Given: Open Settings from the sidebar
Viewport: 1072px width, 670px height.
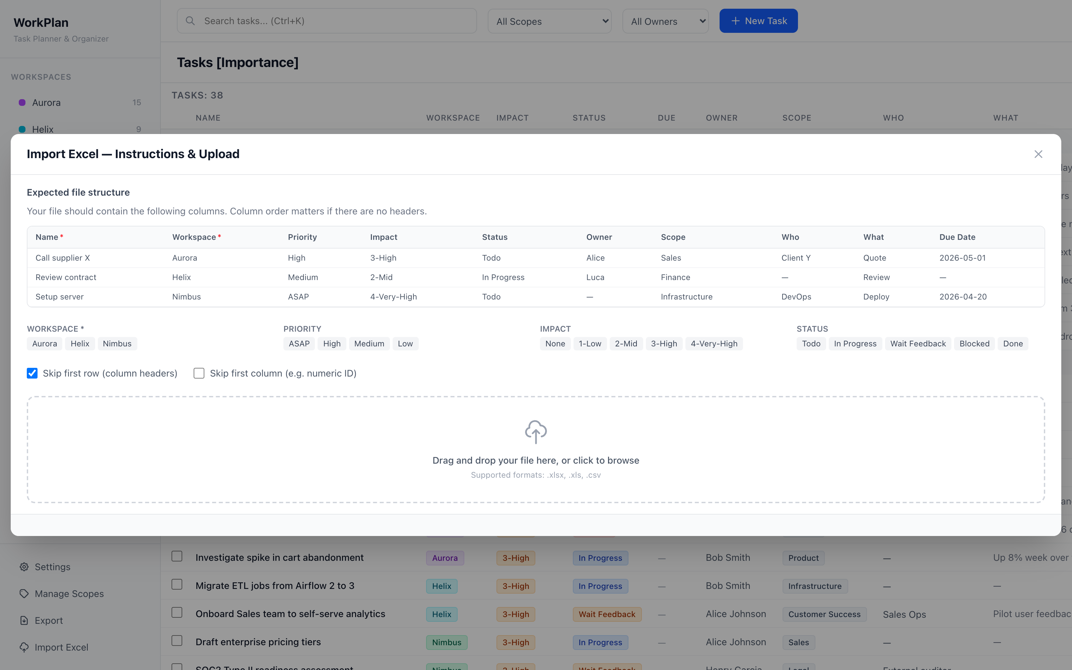Looking at the screenshot, I should click(x=80, y=567).
